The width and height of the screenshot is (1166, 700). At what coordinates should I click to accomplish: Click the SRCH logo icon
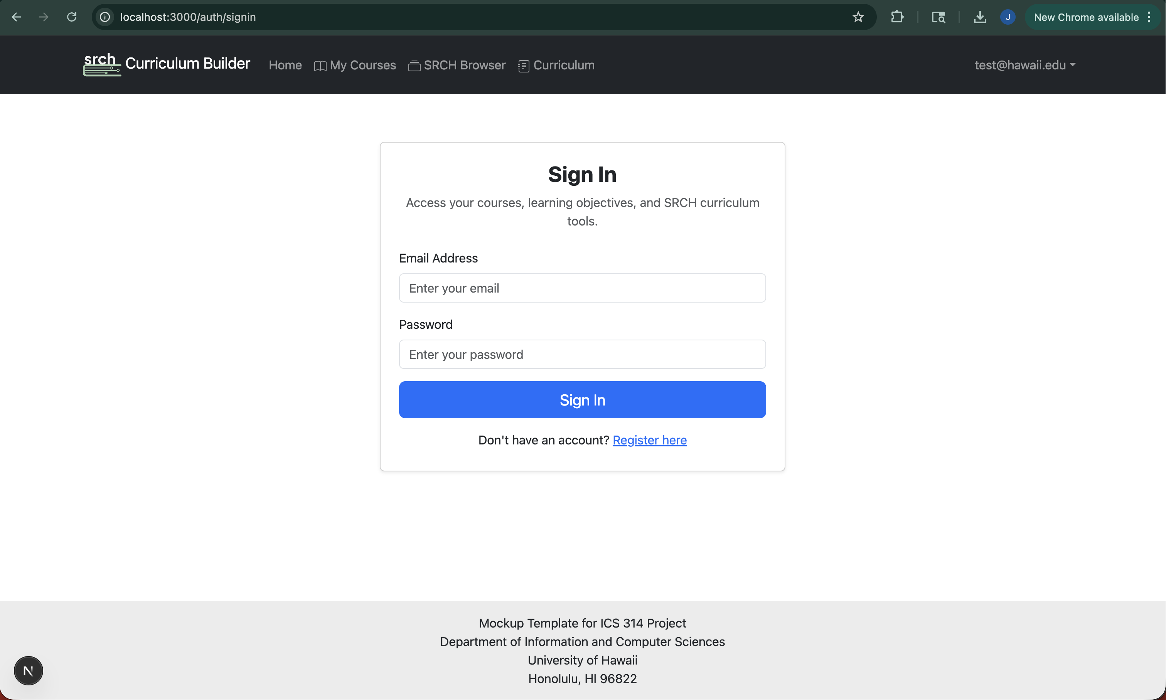102,64
